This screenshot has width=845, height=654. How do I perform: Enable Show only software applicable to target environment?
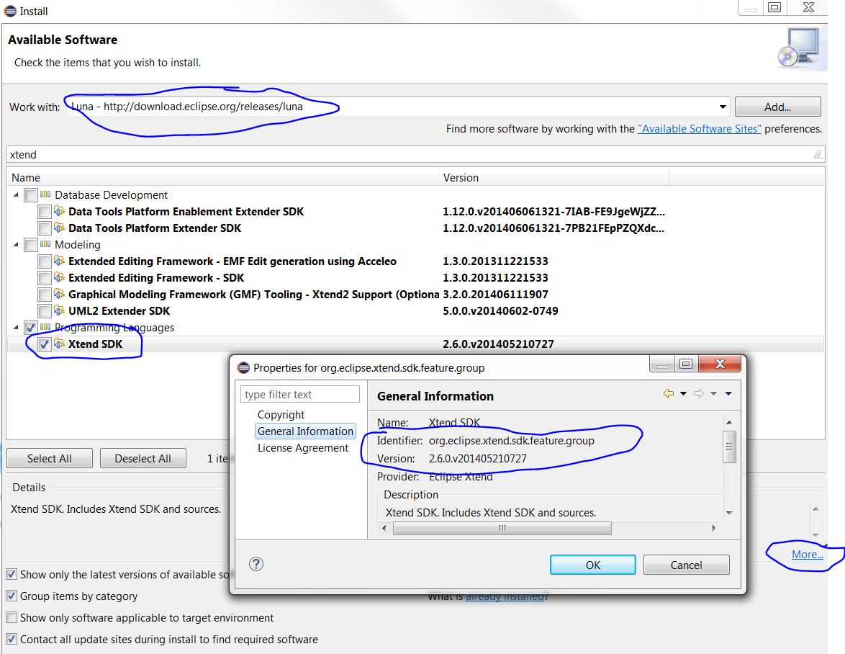pyautogui.click(x=12, y=617)
